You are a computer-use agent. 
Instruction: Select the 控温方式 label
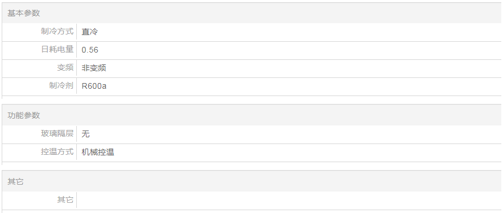[x=57, y=151]
